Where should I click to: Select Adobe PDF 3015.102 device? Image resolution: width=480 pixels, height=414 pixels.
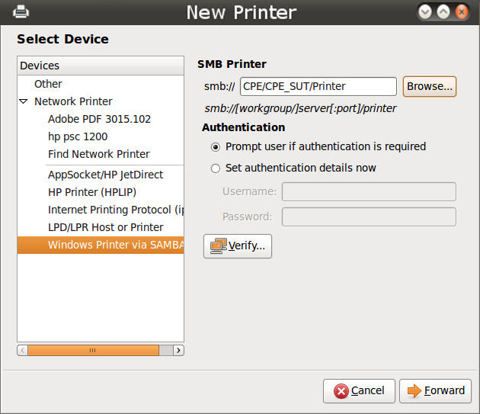coord(100,119)
